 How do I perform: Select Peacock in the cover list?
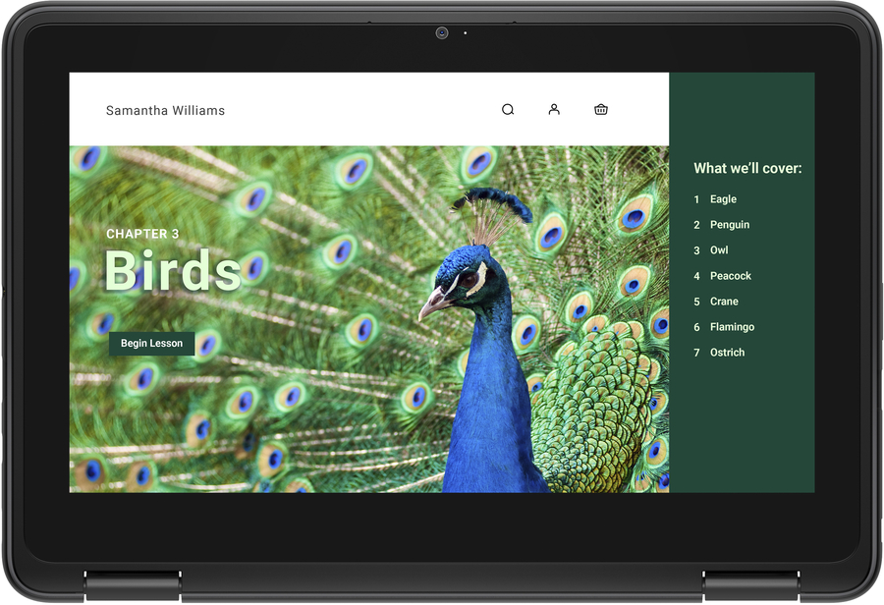(731, 276)
